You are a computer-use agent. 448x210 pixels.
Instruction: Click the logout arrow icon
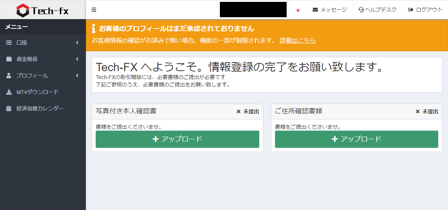(x=411, y=10)
